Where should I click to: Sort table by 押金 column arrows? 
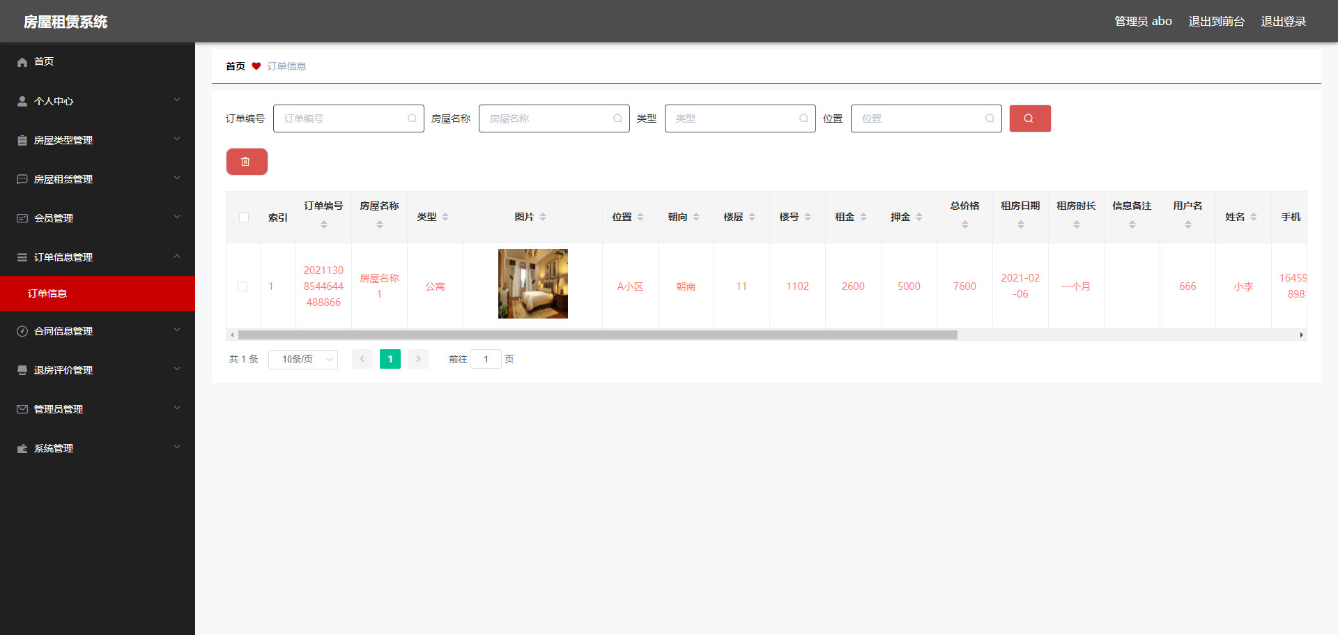coord(919,217)
